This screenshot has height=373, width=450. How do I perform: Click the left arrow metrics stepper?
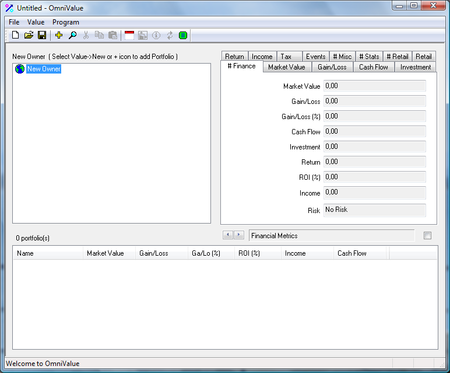click(x=228, y=235)
